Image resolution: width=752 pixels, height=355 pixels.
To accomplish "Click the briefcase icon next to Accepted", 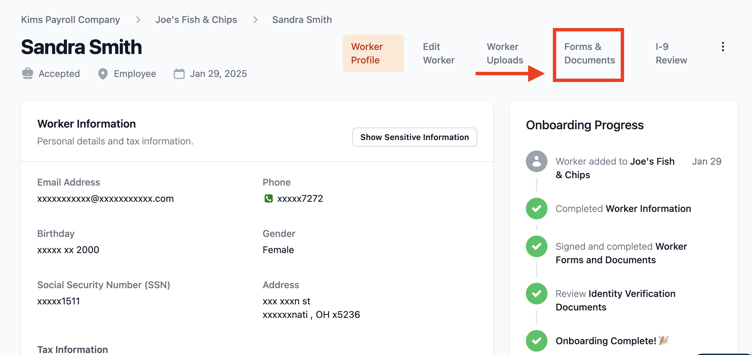I will pos(28,73).
